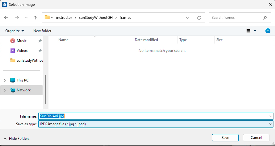This screenshot has width=275, height=146.
Task: Open the recent locations chevron
Action: point(26,18)
